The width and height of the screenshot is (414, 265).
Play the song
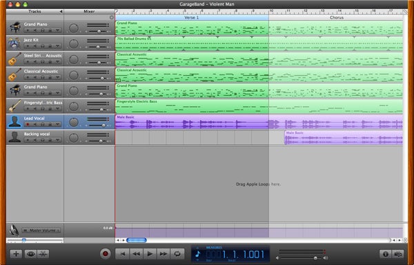(150, 254)
